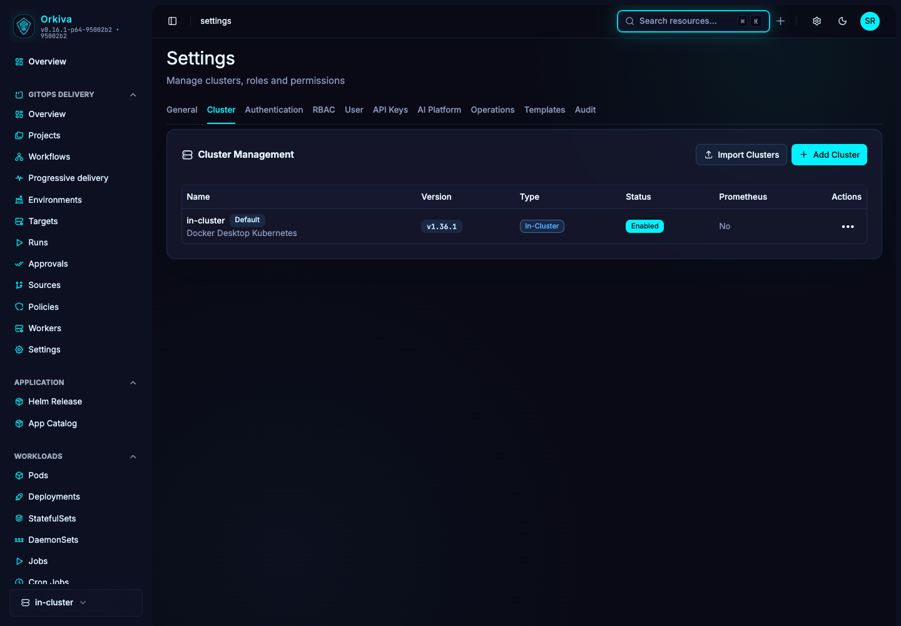Viewport: 901px width, 626px height.
Task: Collapse the GitOps Delivery section
Action: [x=133, y=95]
